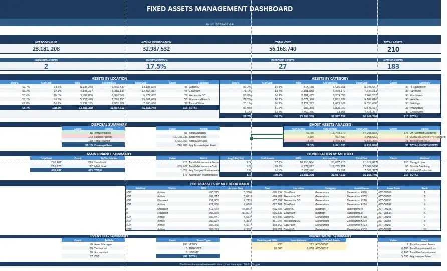
Task: Select the Alexandria DC location row label
Action: 197,95
